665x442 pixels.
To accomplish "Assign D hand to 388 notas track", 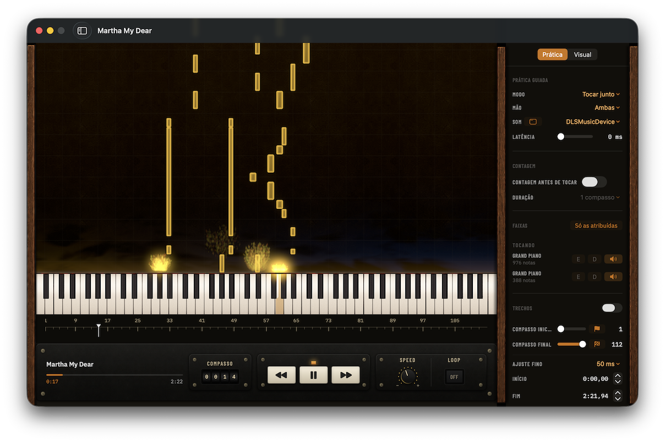I will [x=595, y=277].
